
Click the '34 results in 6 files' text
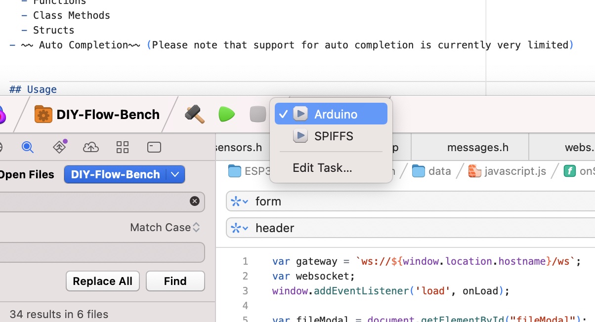pyautogui.click(x=59, y=314)
